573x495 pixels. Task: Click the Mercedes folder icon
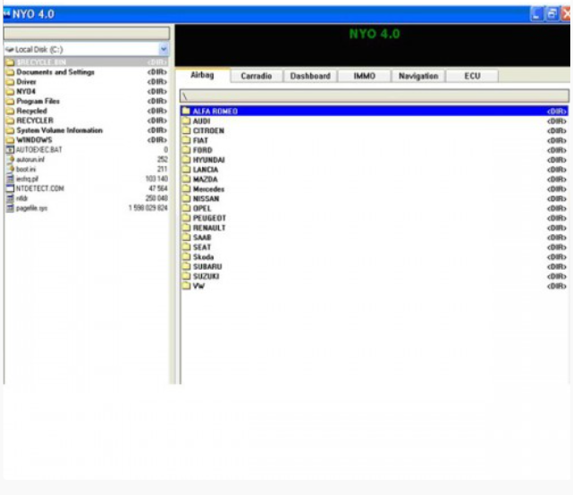pyautogui.click(x=186, y=189)
